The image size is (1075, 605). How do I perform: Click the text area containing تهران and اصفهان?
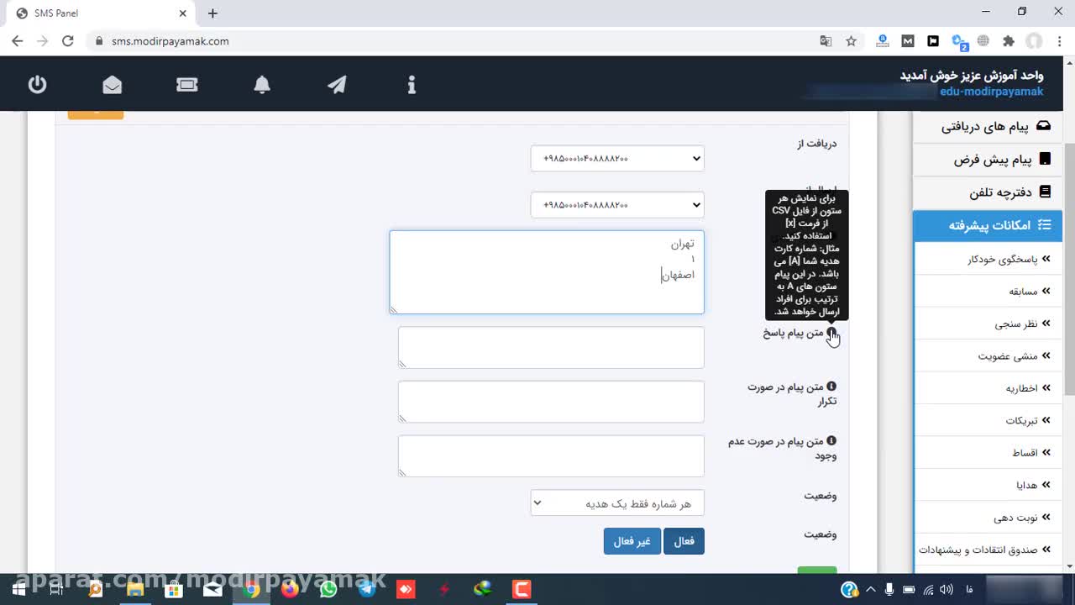coord(547,272)
